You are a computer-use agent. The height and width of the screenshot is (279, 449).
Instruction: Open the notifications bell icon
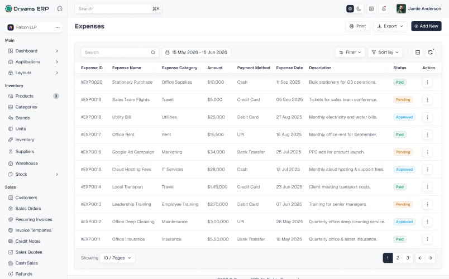[384, 8]
